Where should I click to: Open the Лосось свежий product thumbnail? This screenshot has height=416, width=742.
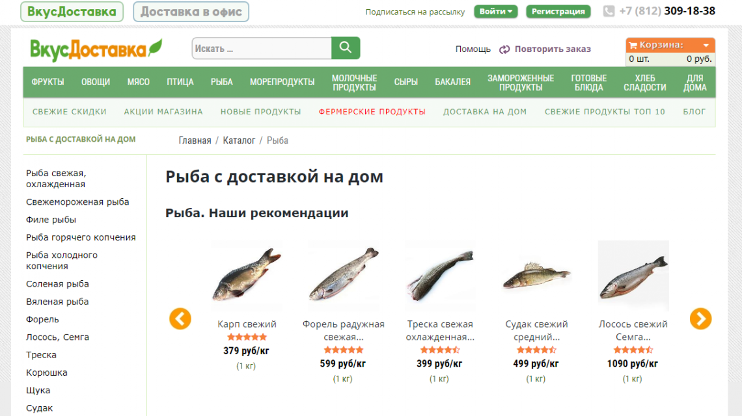633,276
